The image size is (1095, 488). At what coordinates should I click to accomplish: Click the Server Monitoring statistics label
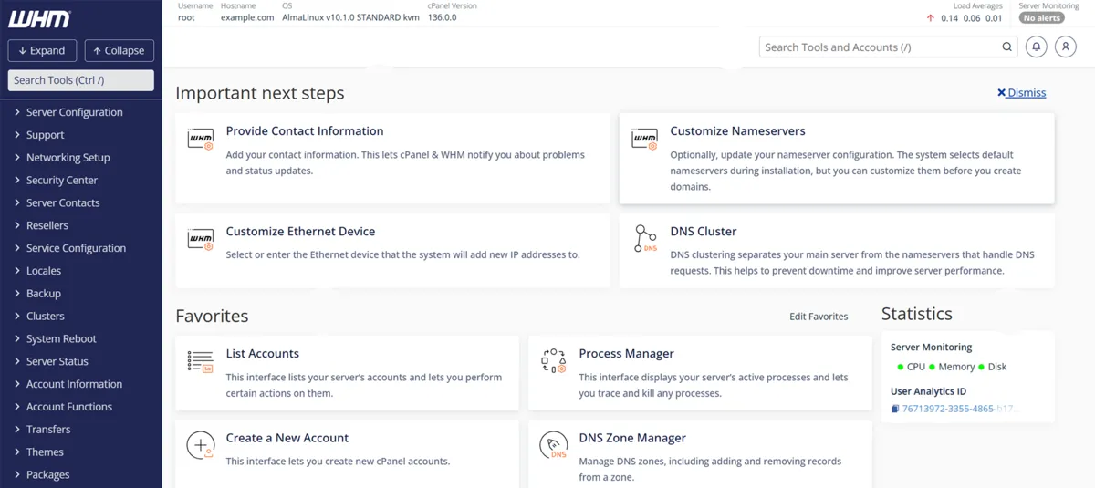click(x=931, y=347)
